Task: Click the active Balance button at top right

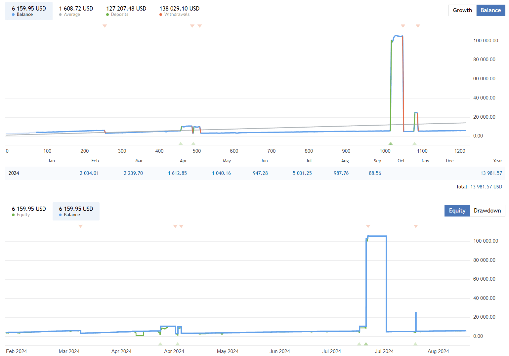Action: [x=491, y=10]
